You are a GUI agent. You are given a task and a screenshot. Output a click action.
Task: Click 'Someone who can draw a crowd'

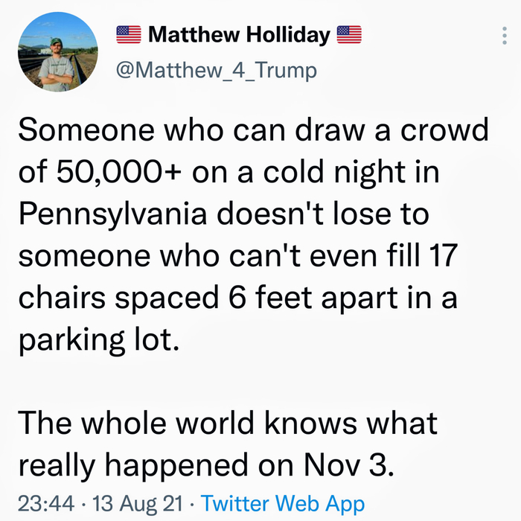tap(253, 132)
